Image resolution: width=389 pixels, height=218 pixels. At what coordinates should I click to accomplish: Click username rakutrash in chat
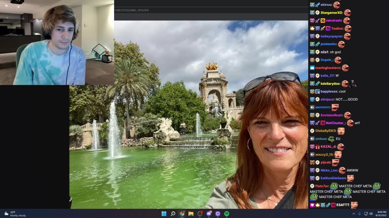point(334,21)
